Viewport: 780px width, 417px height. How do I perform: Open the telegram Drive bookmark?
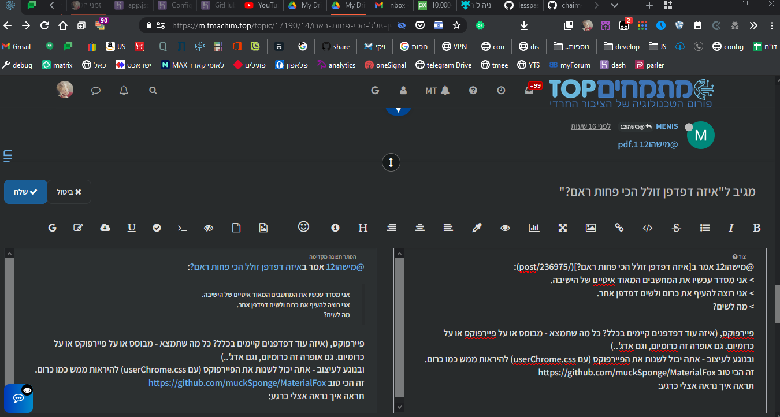[444, 65]
